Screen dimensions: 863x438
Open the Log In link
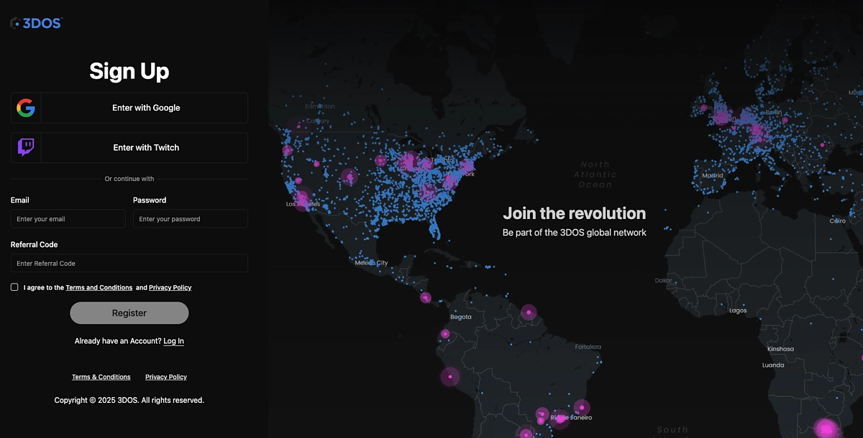pyautogui.click(x=173, y=341)
